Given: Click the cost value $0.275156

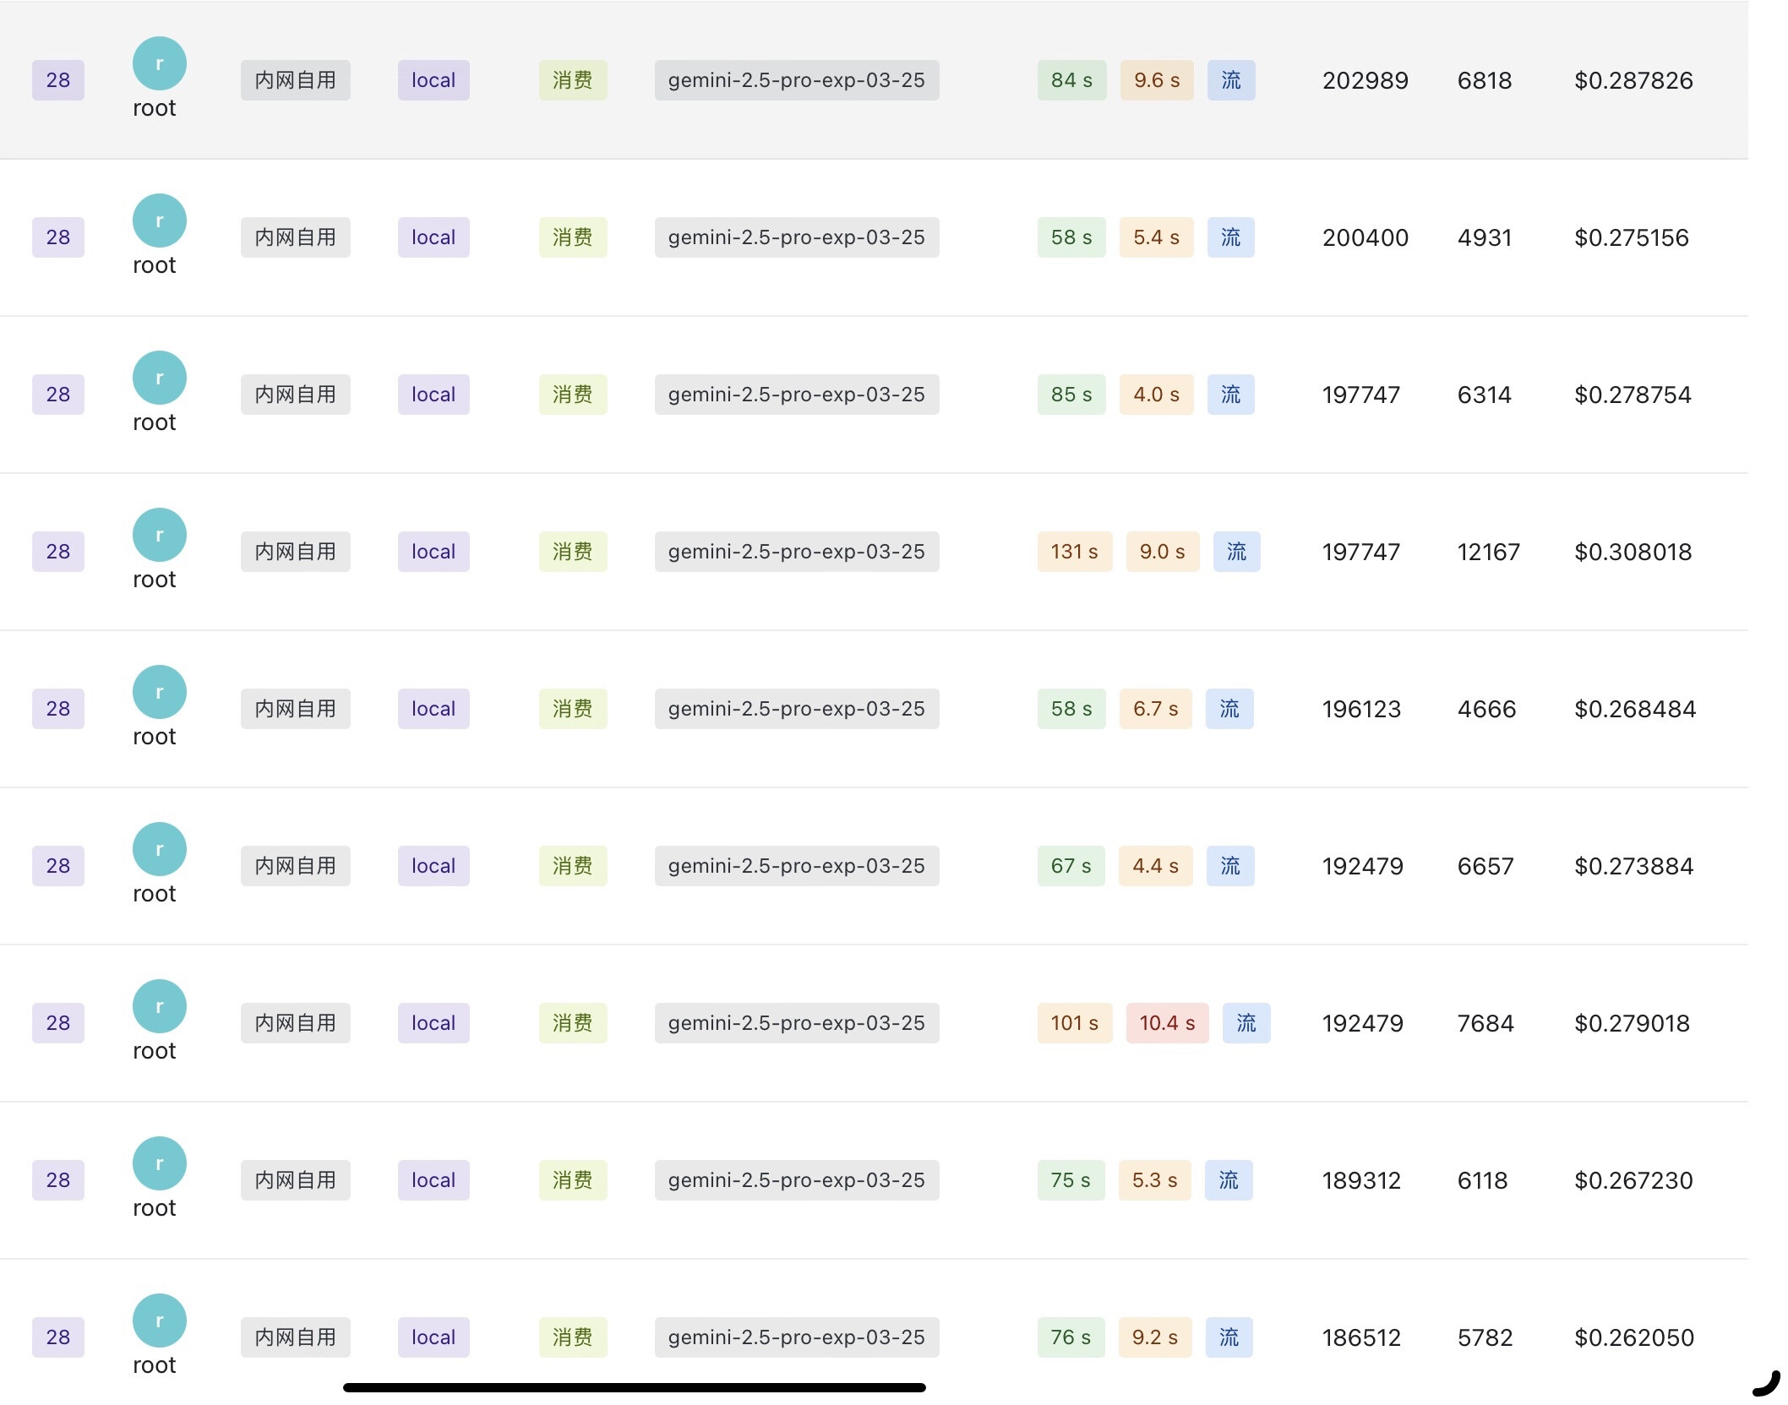Looking at the screenshot, I should click(x=1631, y=237).
